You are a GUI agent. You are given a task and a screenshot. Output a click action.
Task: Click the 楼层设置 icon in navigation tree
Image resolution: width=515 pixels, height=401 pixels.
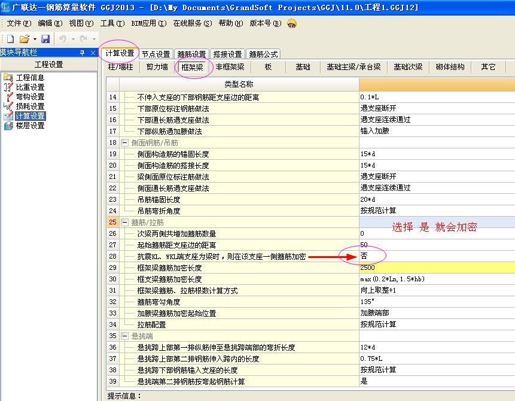pyautogui.click(x=8, y=126)
